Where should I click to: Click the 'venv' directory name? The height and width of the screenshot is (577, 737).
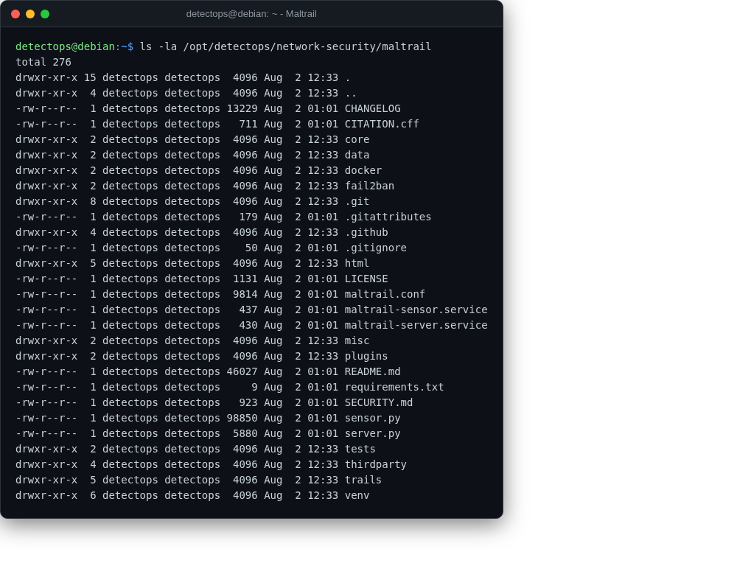(357, 496)
